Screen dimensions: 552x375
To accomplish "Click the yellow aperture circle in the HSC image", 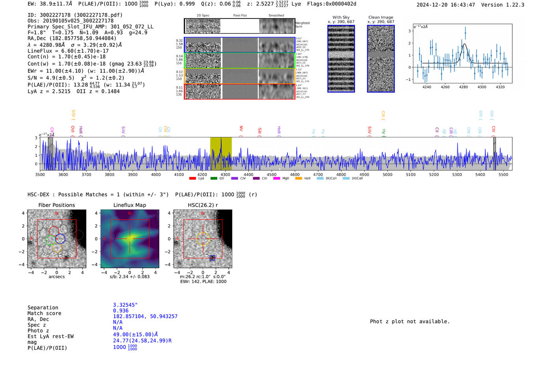I will click(x=203, y=239).
